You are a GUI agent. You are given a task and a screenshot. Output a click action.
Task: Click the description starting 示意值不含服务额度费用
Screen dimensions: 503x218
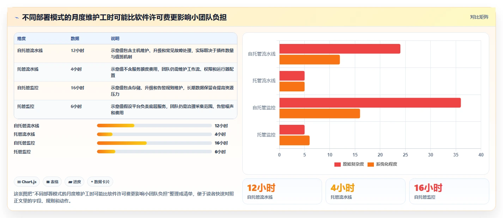coord(172,72)
